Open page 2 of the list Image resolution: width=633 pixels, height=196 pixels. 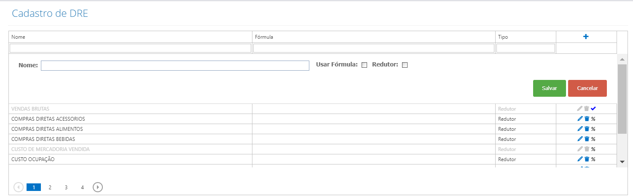(x=50, y=187)
